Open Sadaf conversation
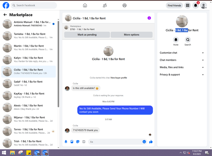The width and height of the screenshot is (212, 156). 28,84
